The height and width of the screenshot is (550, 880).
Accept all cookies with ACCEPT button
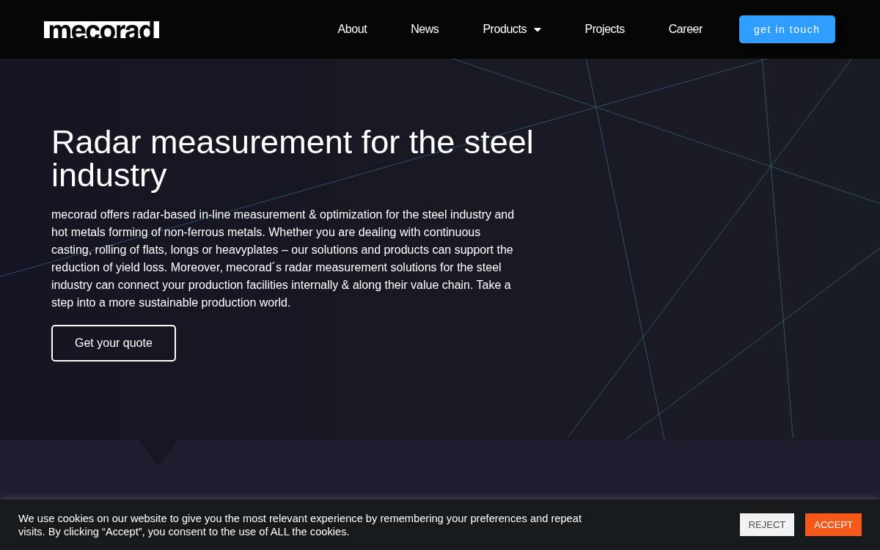tap(833, 524)
